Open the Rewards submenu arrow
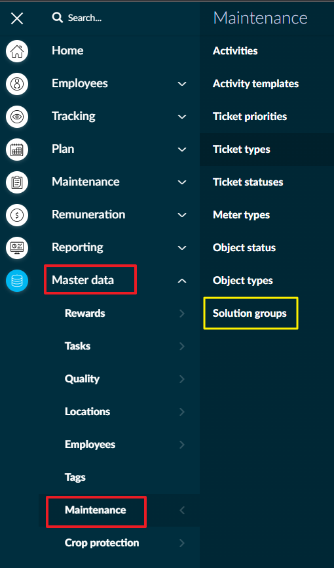The height and width of the screenshot is (568, 334). 182,314
